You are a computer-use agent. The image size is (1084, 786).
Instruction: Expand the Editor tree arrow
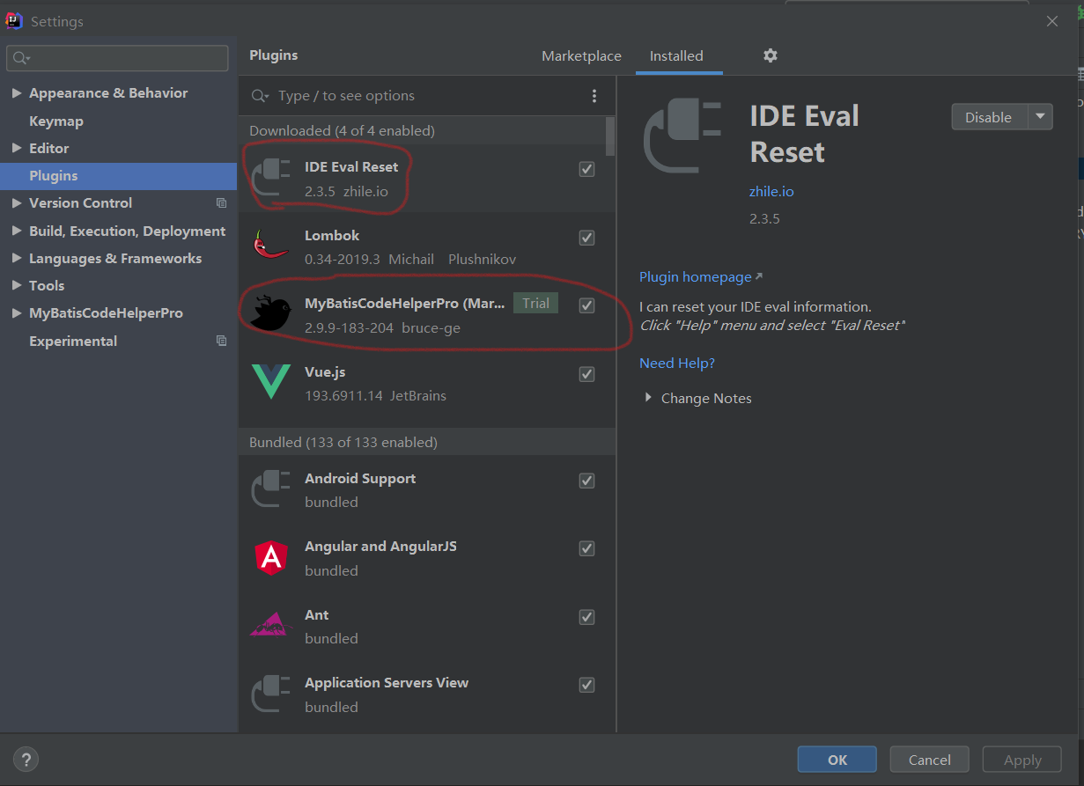[x=17, y=148]
